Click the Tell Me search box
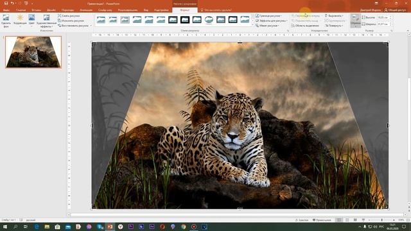This screenshot has height=231, width=411. (216, 10)
